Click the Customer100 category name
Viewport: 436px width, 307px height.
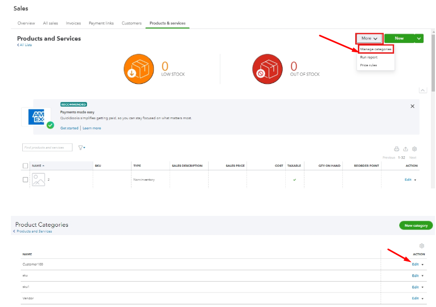pos(33,265)
